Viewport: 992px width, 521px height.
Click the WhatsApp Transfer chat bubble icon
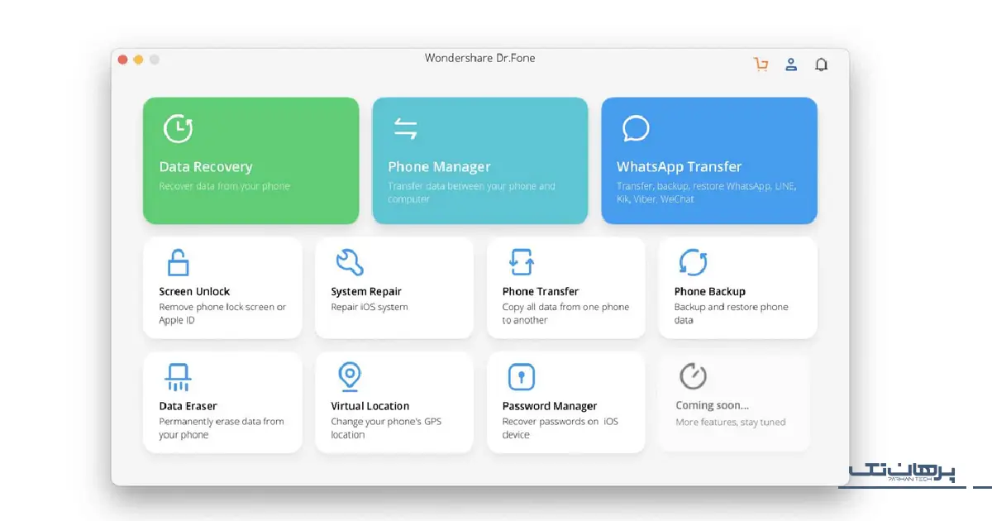tap(635, 129)
